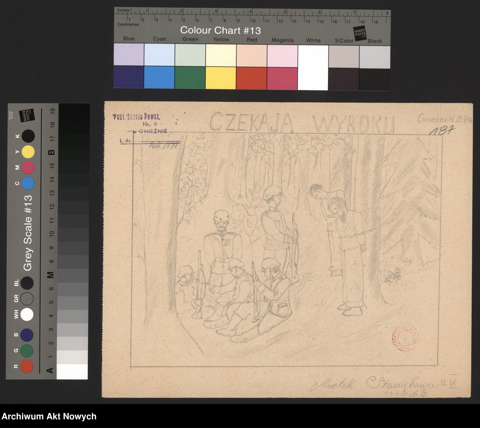Click the 'Archiwum Akt Nowych' caption
The image size is (480, 428).
pyautogui.click(x=49, y=416)
